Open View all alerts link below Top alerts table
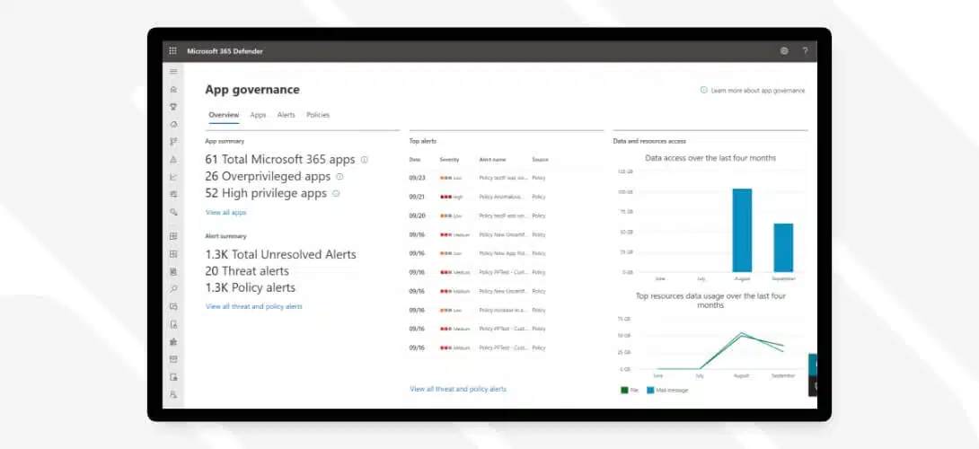Viewport: 979px width, 449px height. tap(458, 389)
